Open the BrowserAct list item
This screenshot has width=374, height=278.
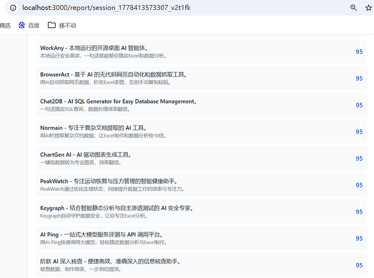202,78
